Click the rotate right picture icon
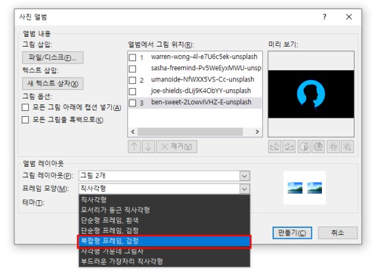 tap(289, 146)
